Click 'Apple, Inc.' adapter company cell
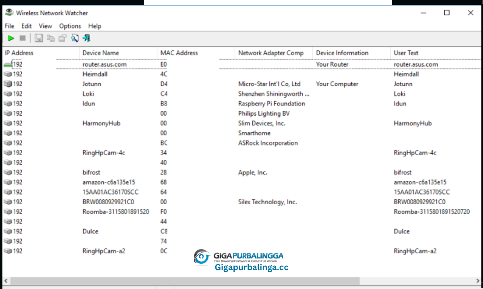 (253, 173)
